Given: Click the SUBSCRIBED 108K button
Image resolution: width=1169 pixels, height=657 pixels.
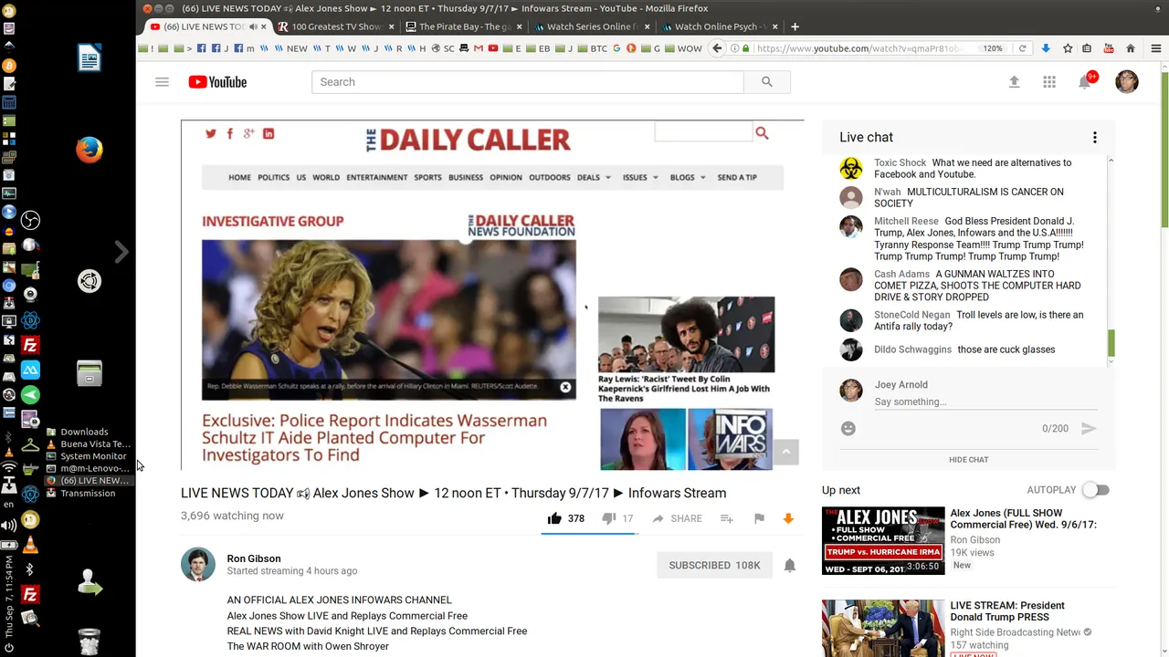Looking at the screenshot, I should point(714,565).
